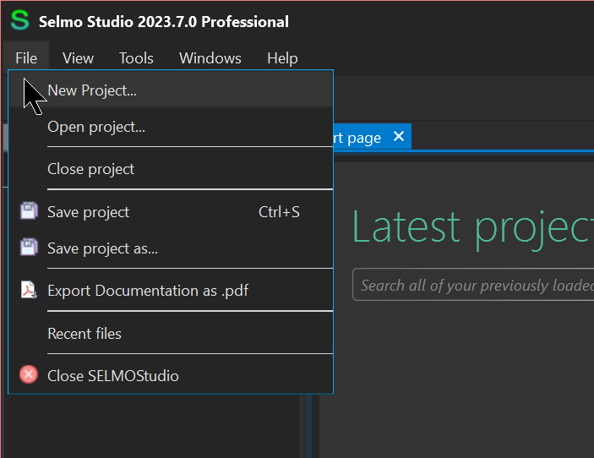Image resolution: width=594 pixels, height=458 pixels.
Task: Click the PDF icon next to Export Documentation
Action: [x=29, y=290]
